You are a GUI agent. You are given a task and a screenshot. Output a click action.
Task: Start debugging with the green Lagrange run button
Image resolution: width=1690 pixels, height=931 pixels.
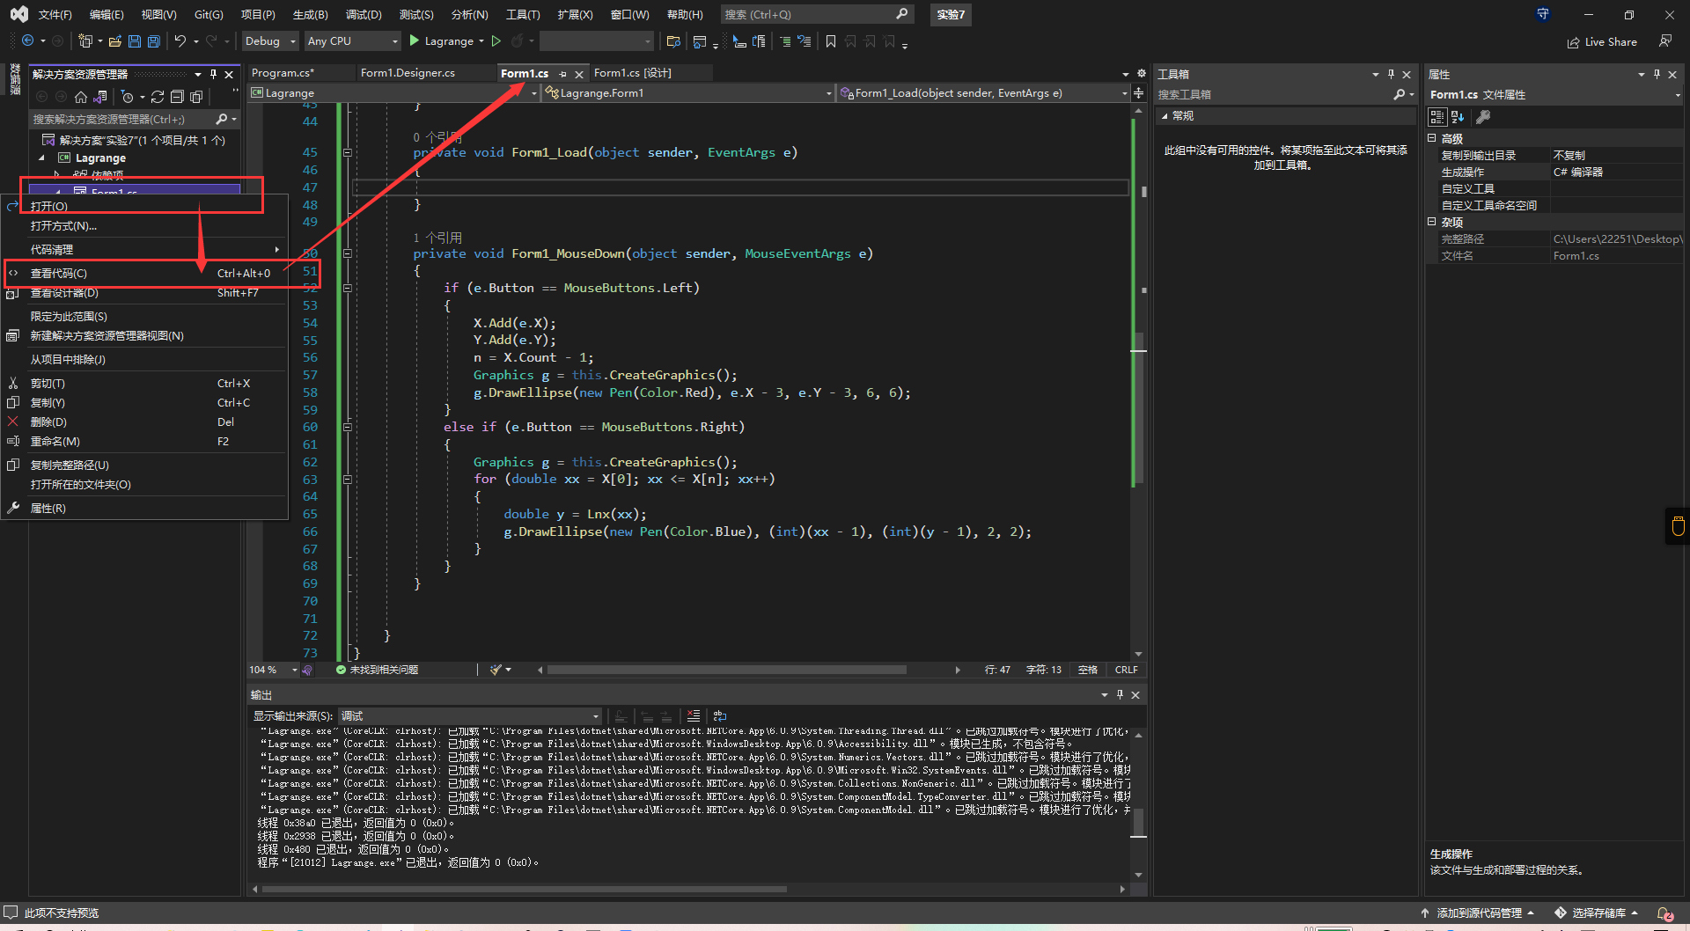tap(440, 41)
